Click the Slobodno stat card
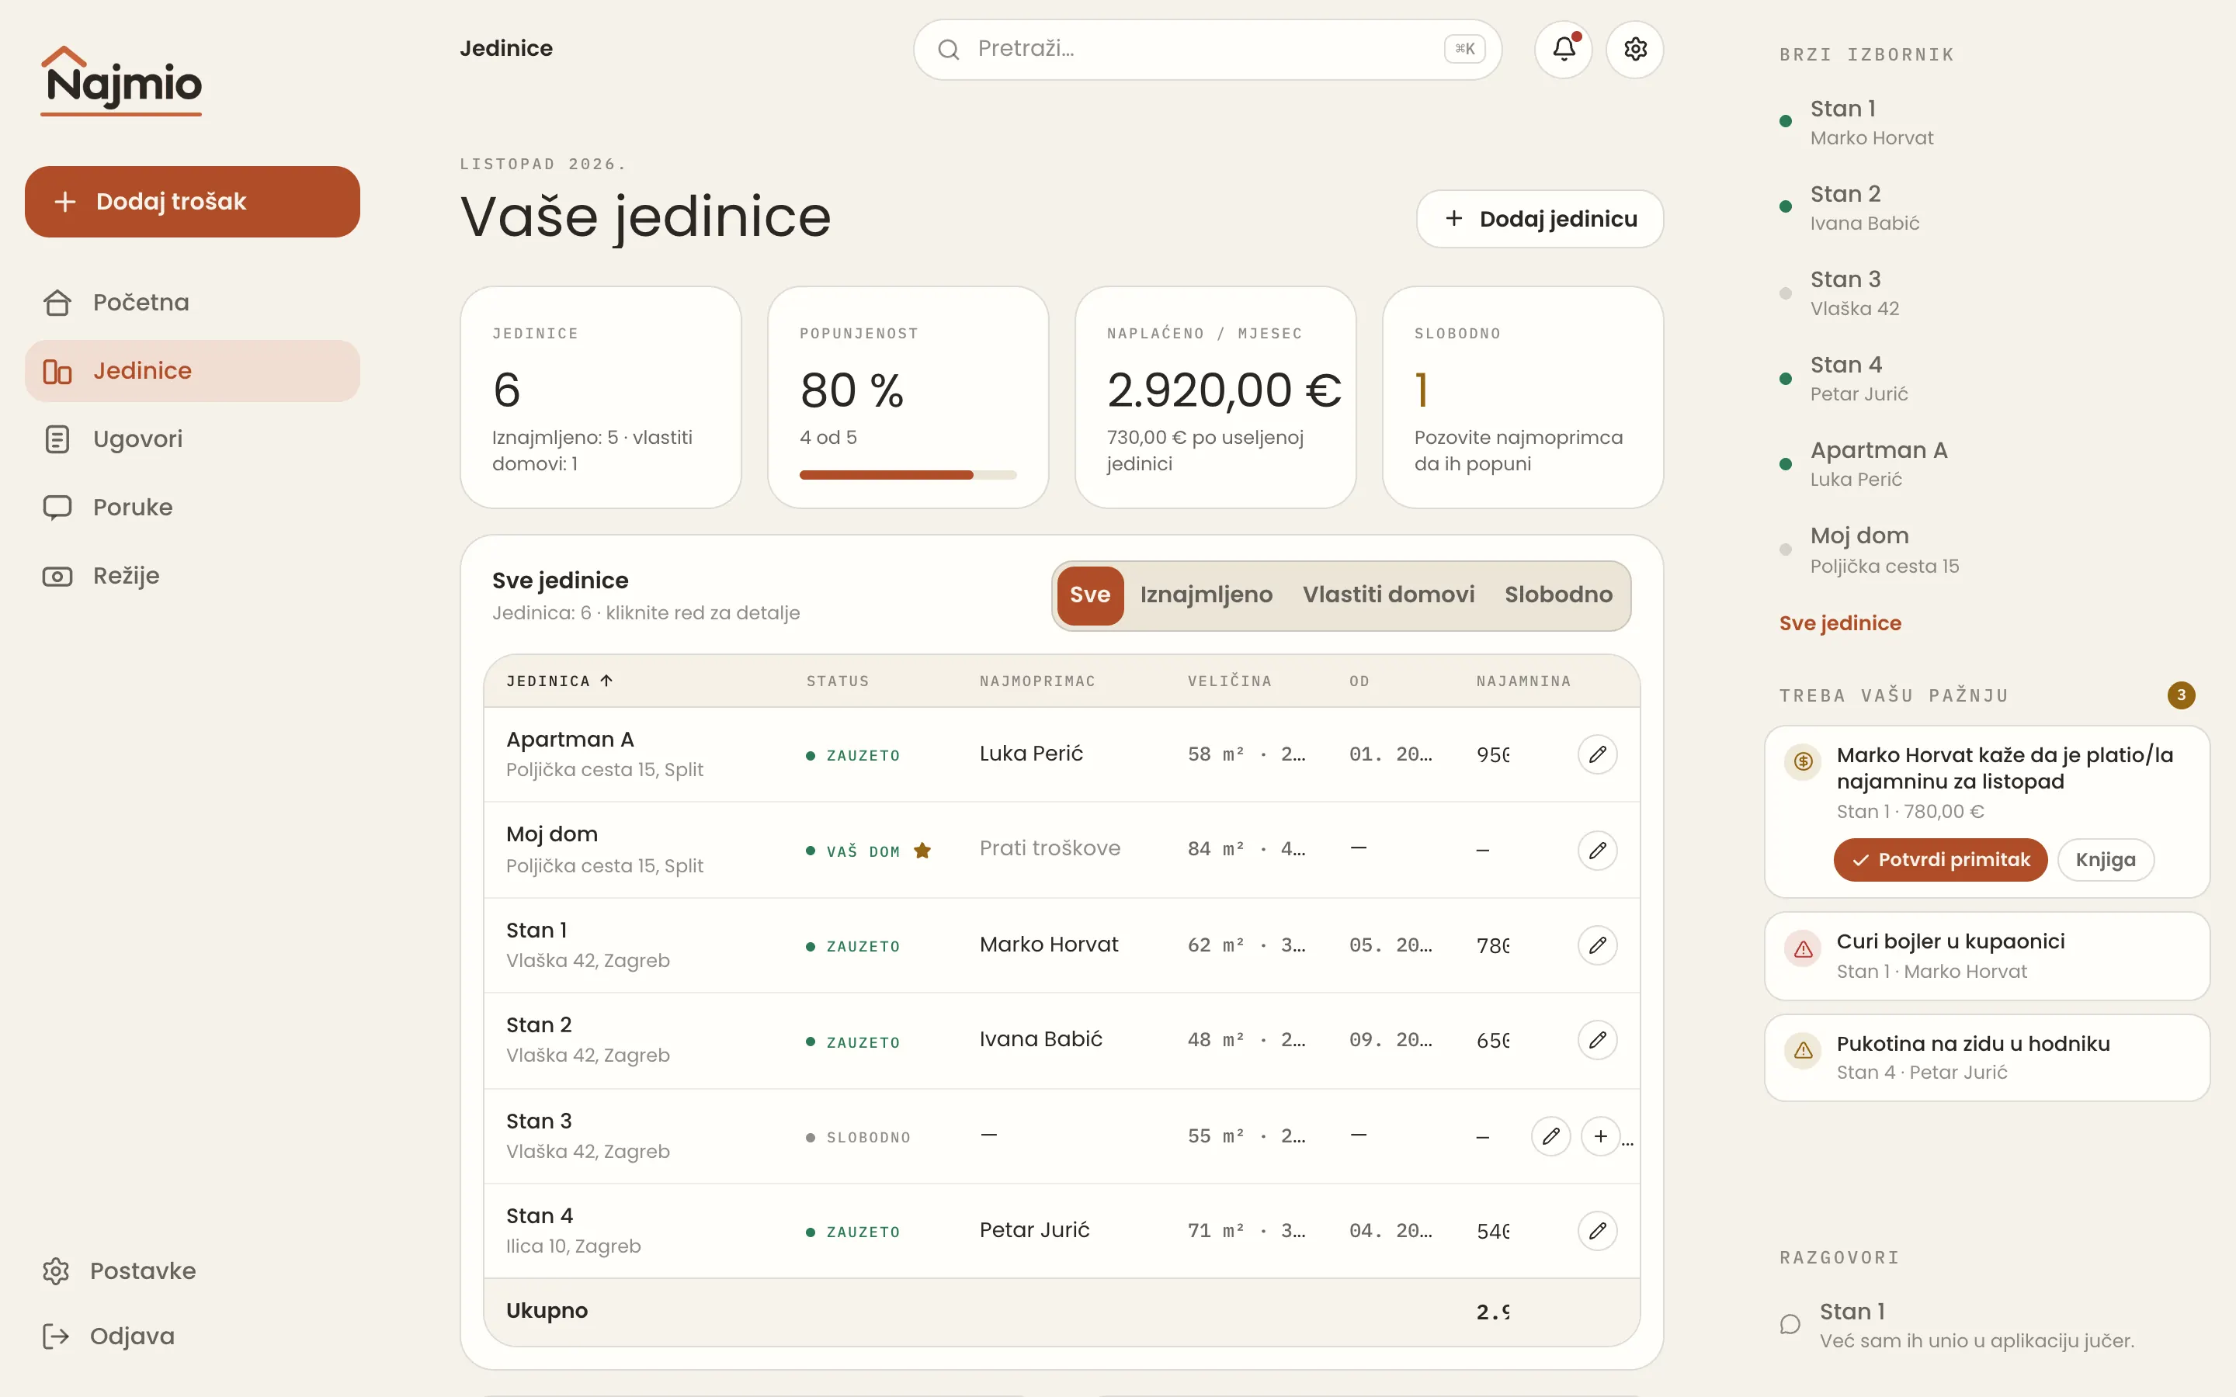2236x1397 pixels. click(1522, 397)
